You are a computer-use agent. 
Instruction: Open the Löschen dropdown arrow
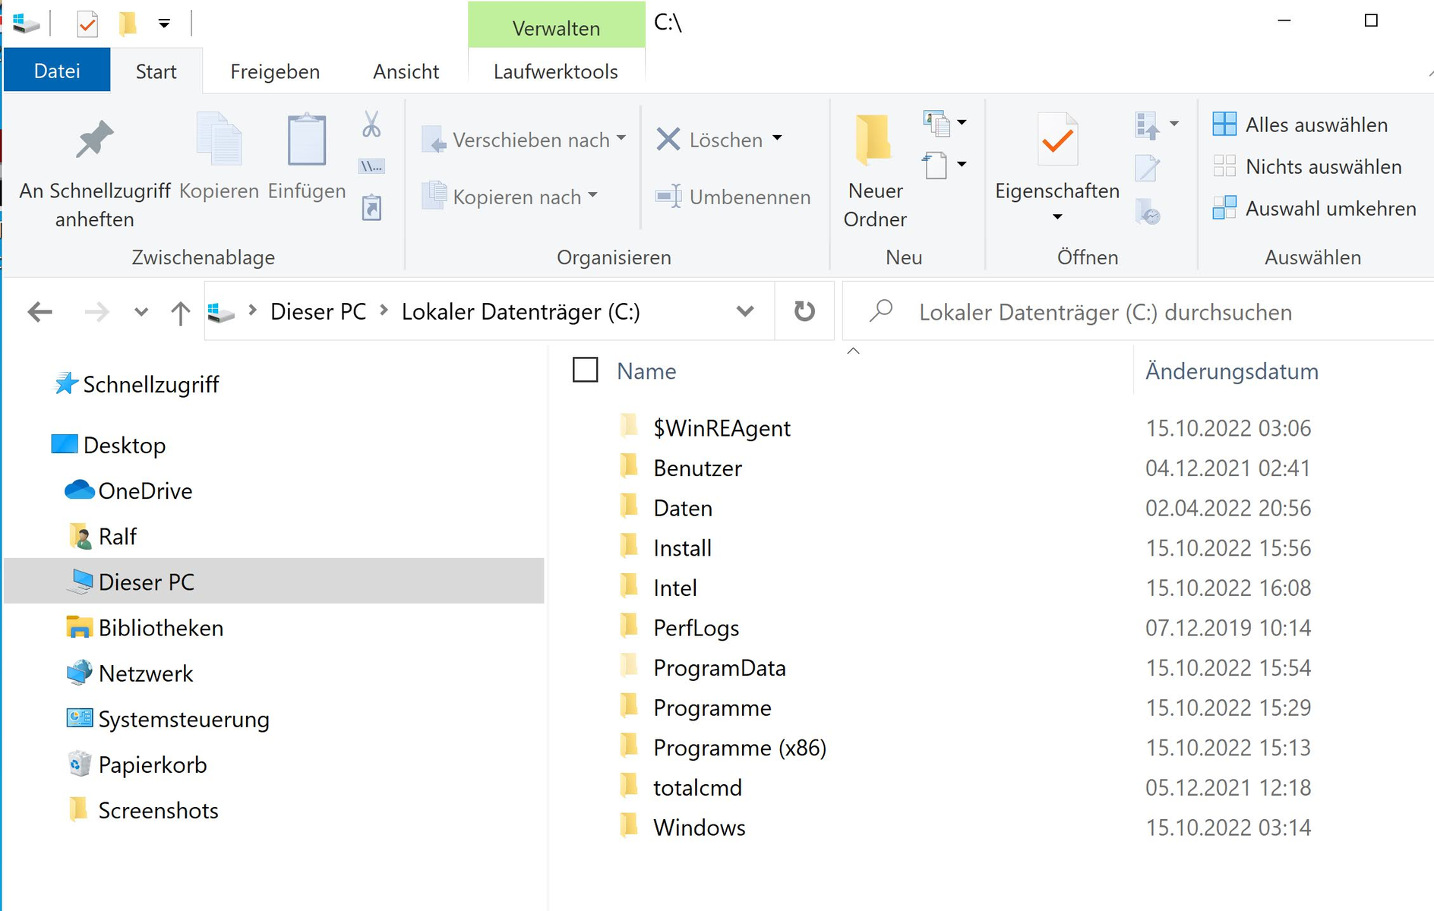tap(777, 139)
